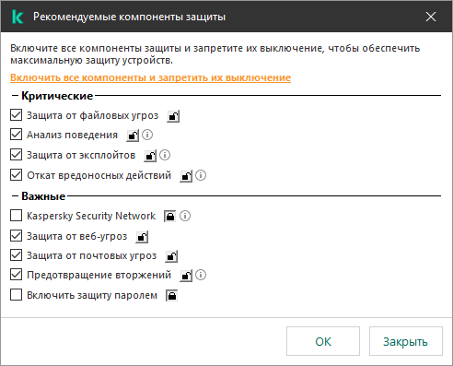Viewport: 453px width, 366px height.
Task: Click link Включить все компоненты и запретить выключение
Action: 150,77
